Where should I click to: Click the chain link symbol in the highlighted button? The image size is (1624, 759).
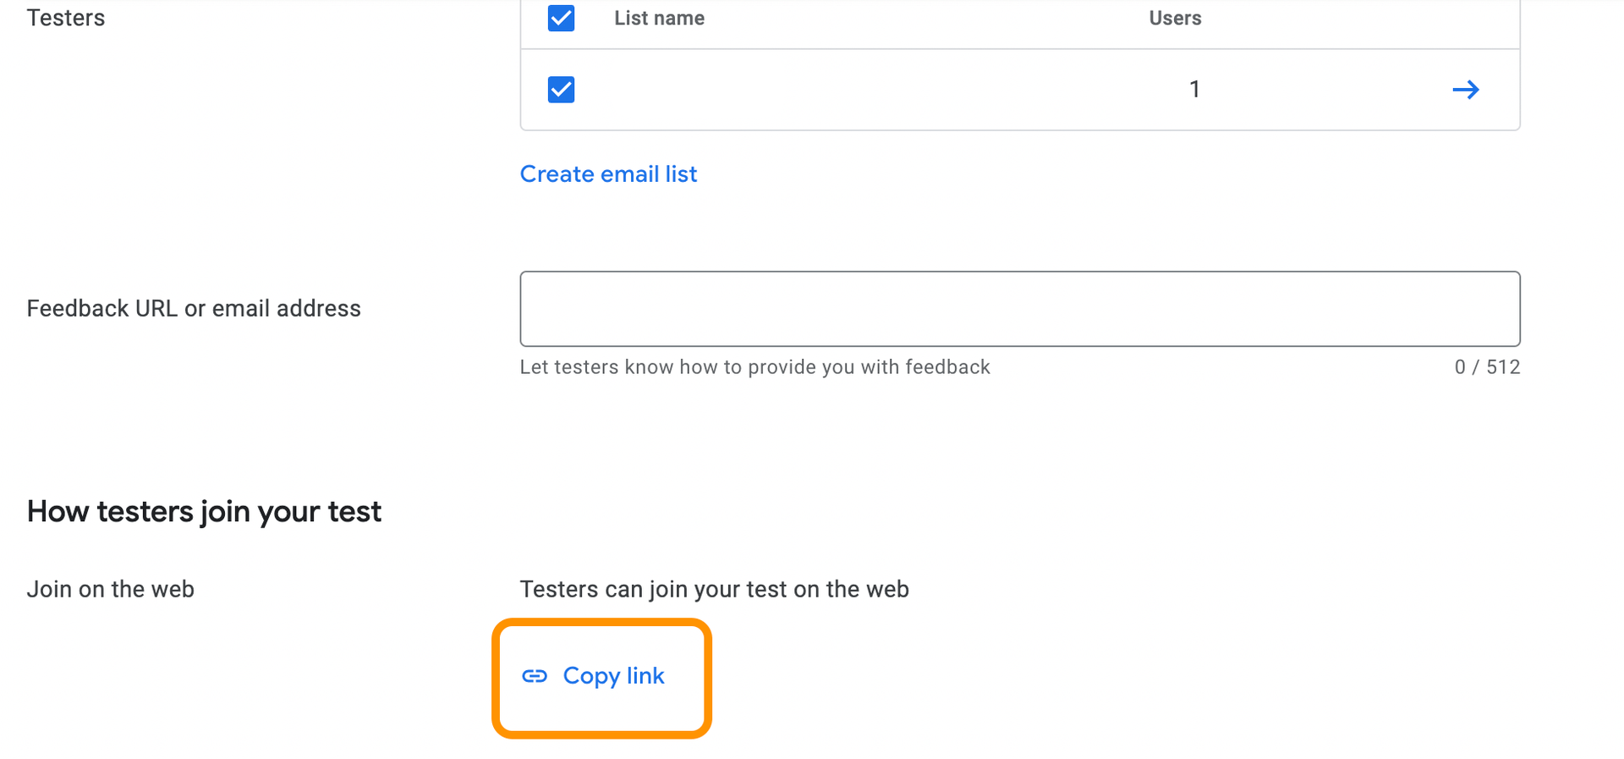pyautogui.click(x=535, y=676)
